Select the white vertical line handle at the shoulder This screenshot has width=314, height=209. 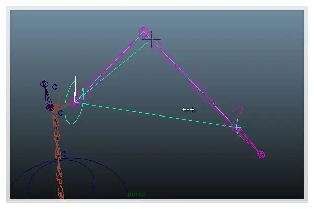[x=75, y=89]
